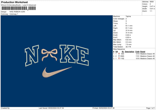Click stitch count "1192" in stop row 3
Viewport: 156px width, 110px height.
click(x=122, y=59)
